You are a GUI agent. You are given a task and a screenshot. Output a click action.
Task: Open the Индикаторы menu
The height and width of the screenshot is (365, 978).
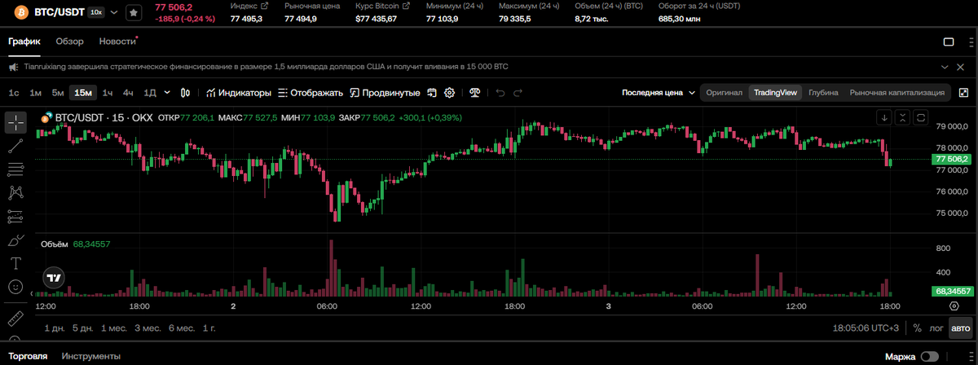(238, 93)
